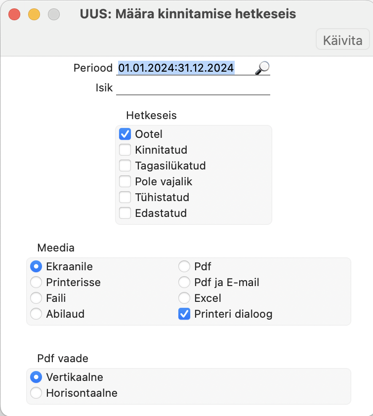The width and height of the screenshot is (373, 416).
Task: Choose the Faili media option
Action: click(x=36, y=298)
